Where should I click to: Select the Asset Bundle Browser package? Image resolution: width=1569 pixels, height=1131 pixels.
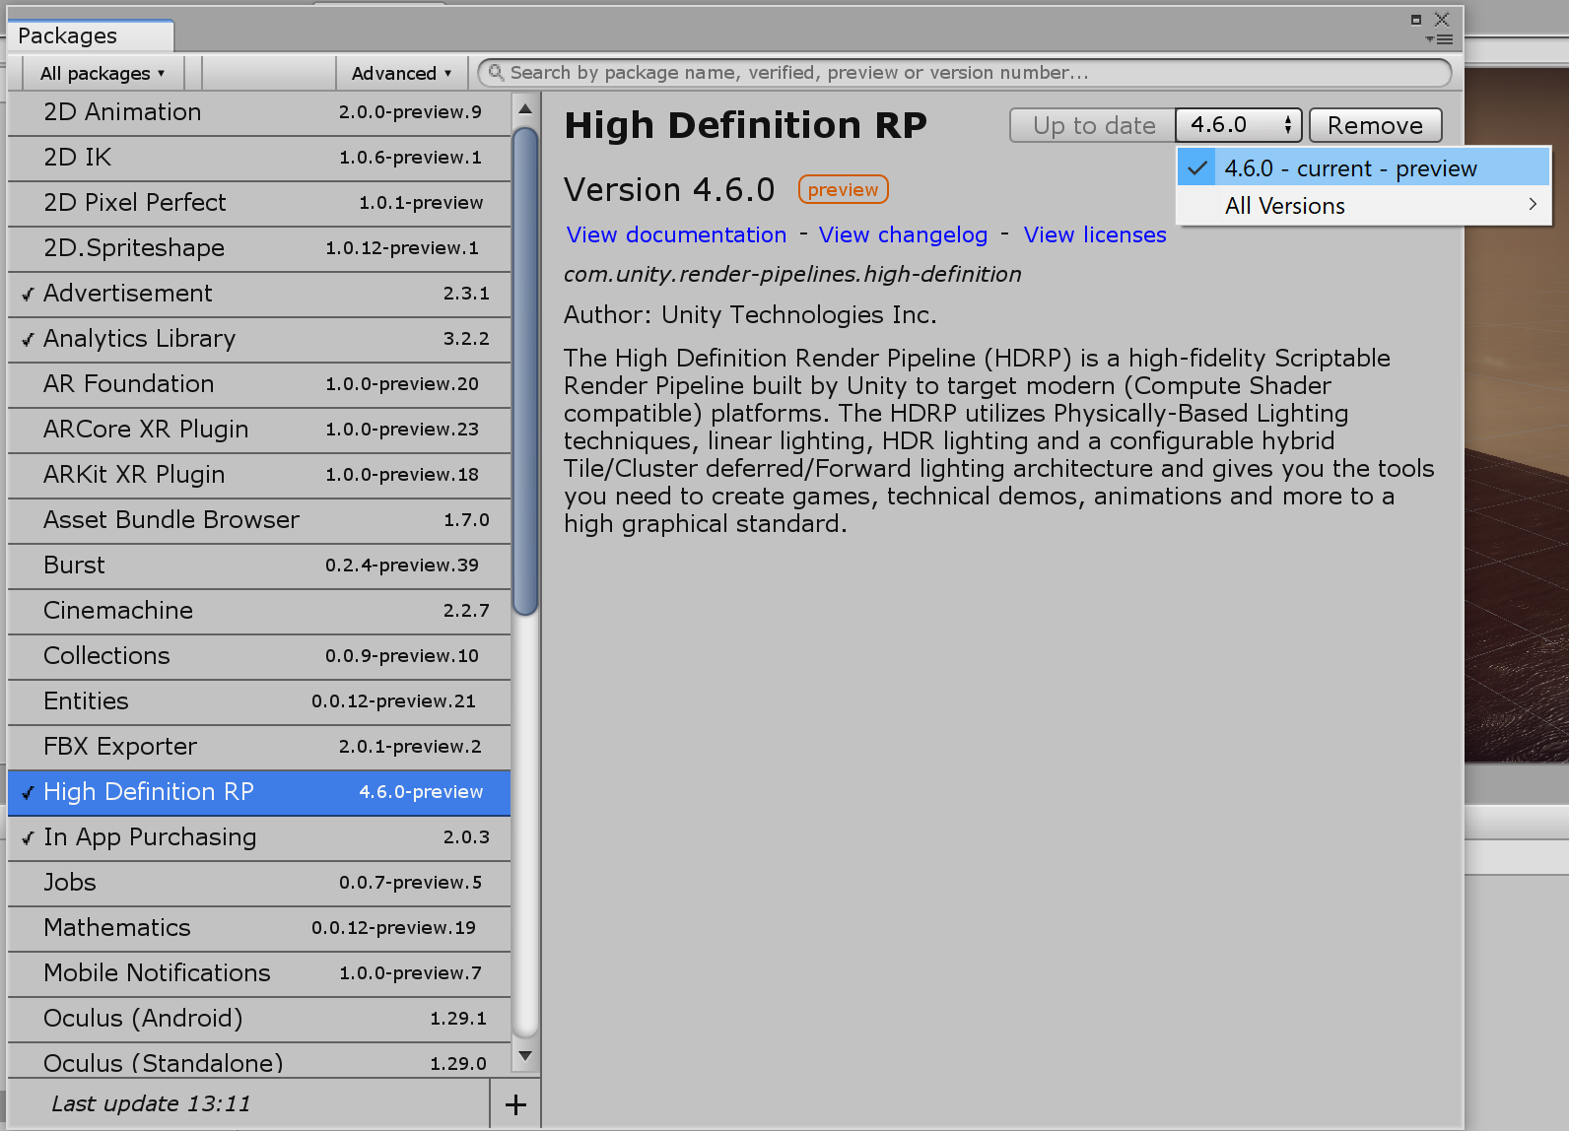coord(259,520)
